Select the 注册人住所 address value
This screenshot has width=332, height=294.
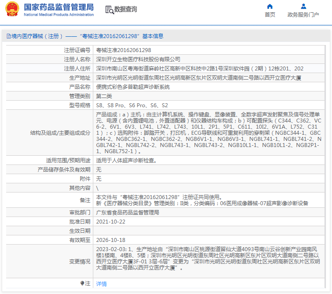(x=200, y=69)
